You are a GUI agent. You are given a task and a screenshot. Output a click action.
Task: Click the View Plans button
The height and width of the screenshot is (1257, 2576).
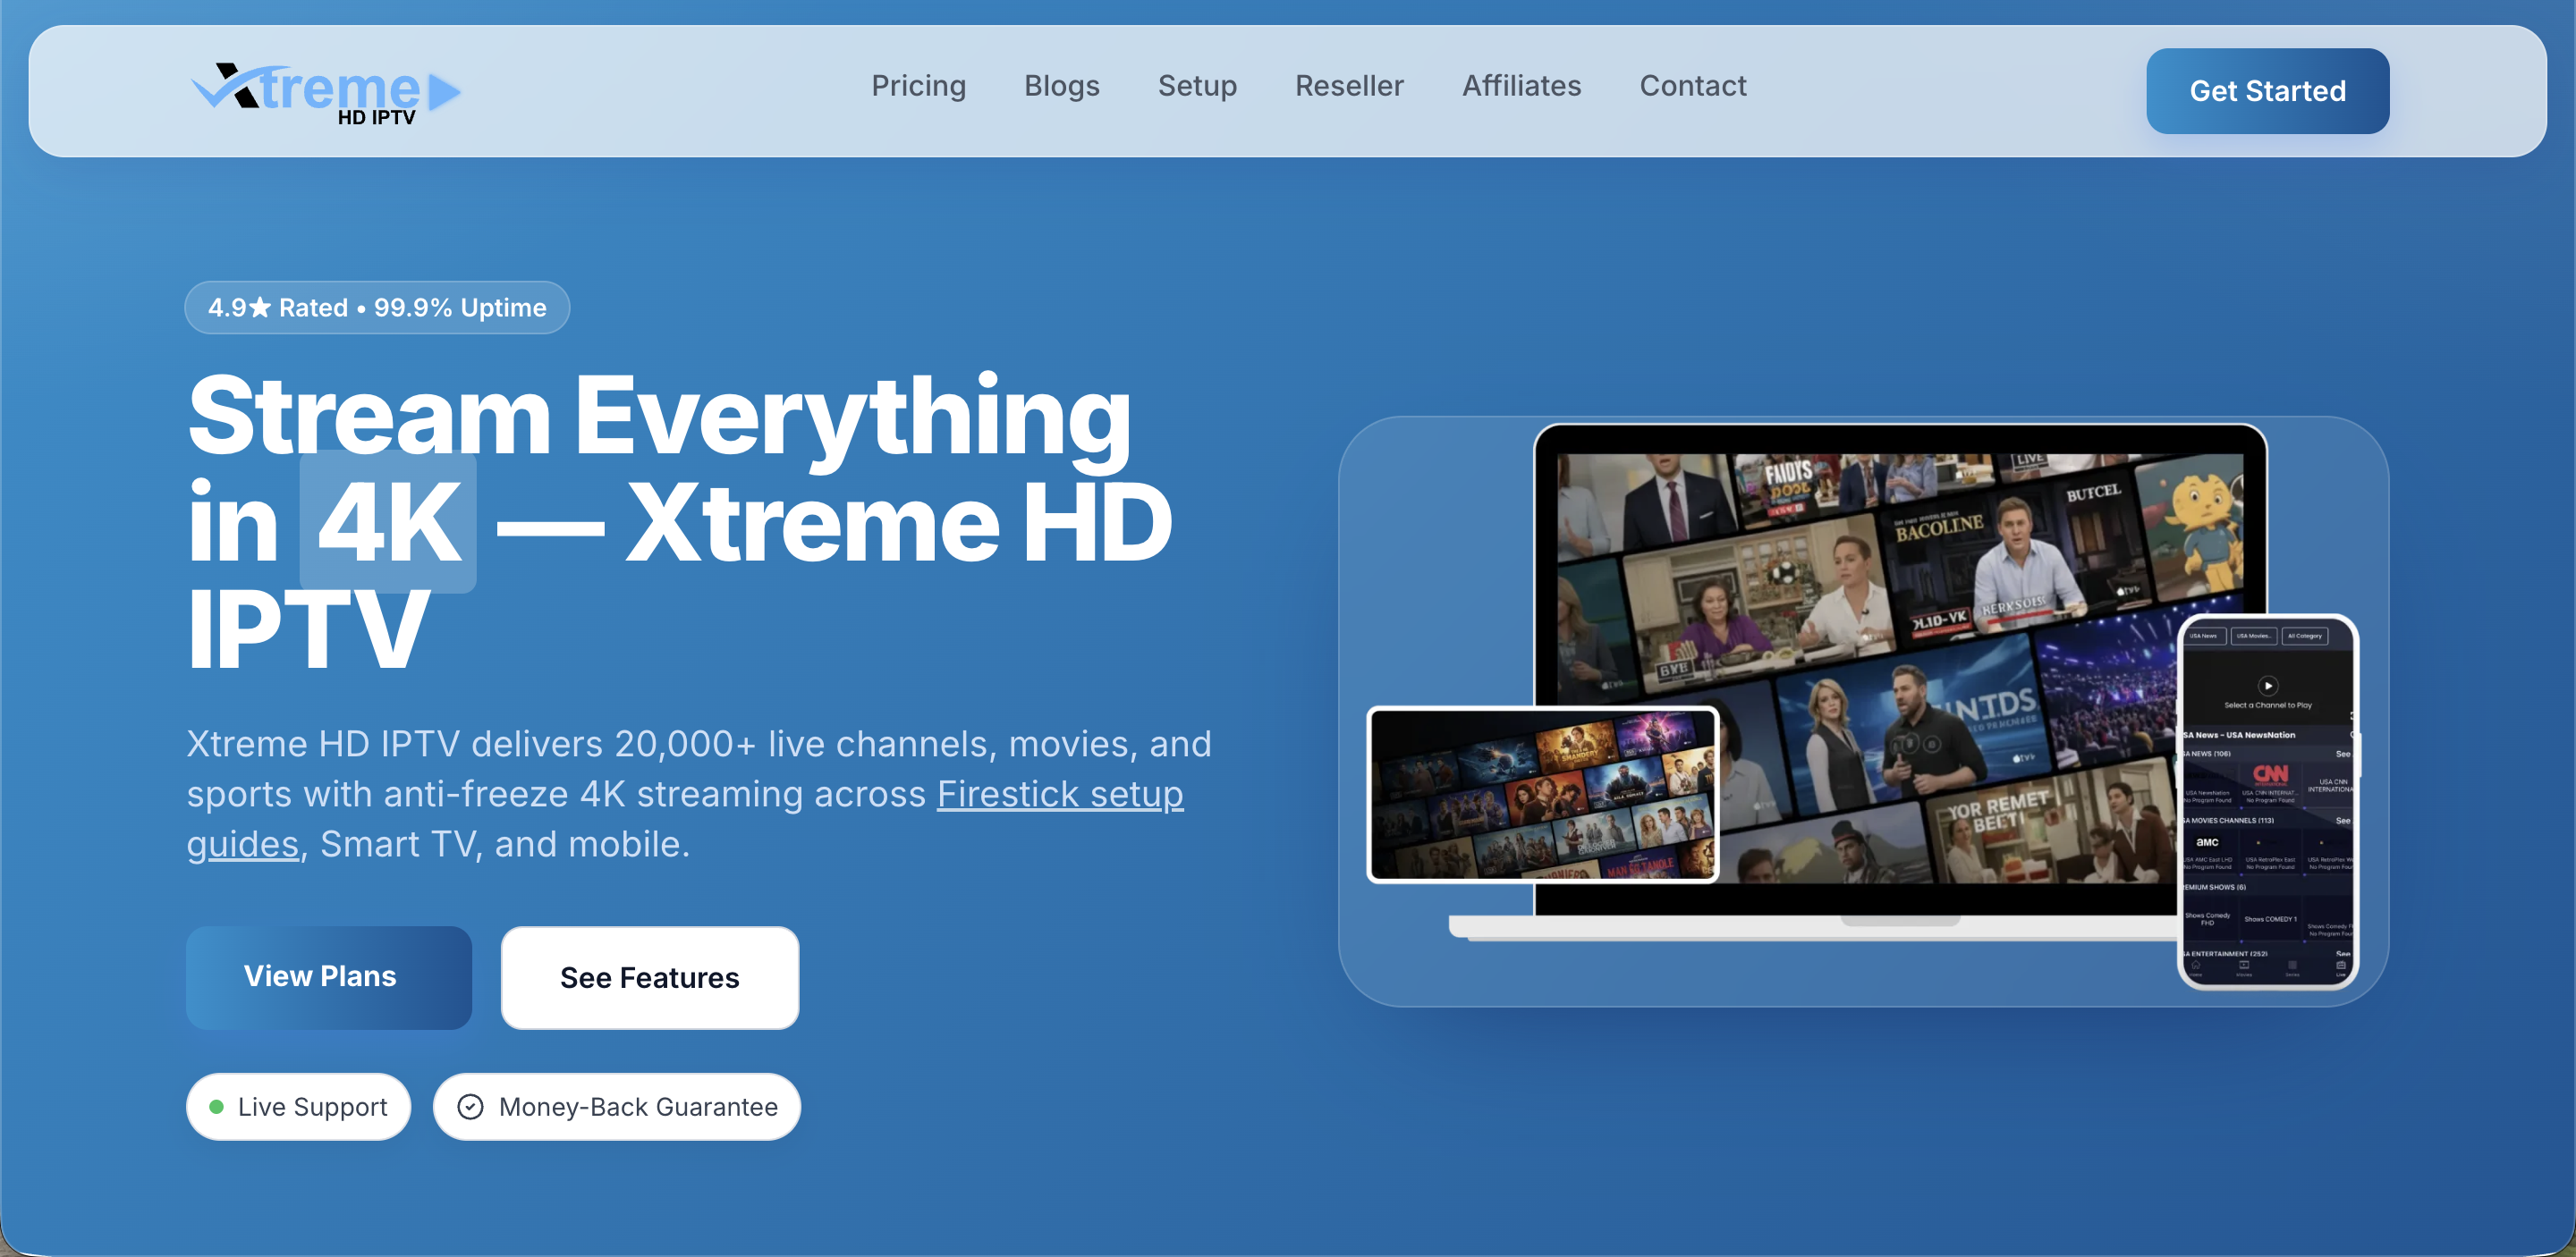pos(328,977)
